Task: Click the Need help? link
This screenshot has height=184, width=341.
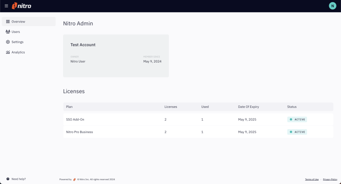Action: click(x=18, y=179)
